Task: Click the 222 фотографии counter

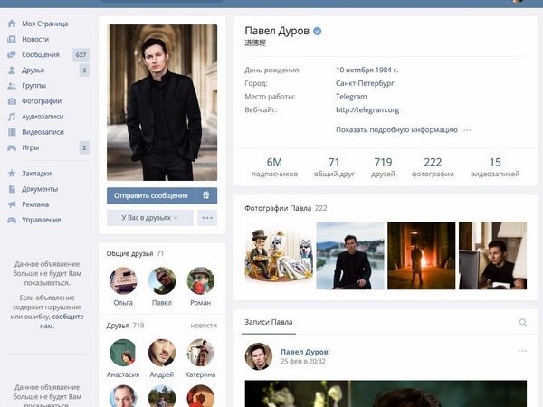Action: pyautogui.click(x=433, y=167)
